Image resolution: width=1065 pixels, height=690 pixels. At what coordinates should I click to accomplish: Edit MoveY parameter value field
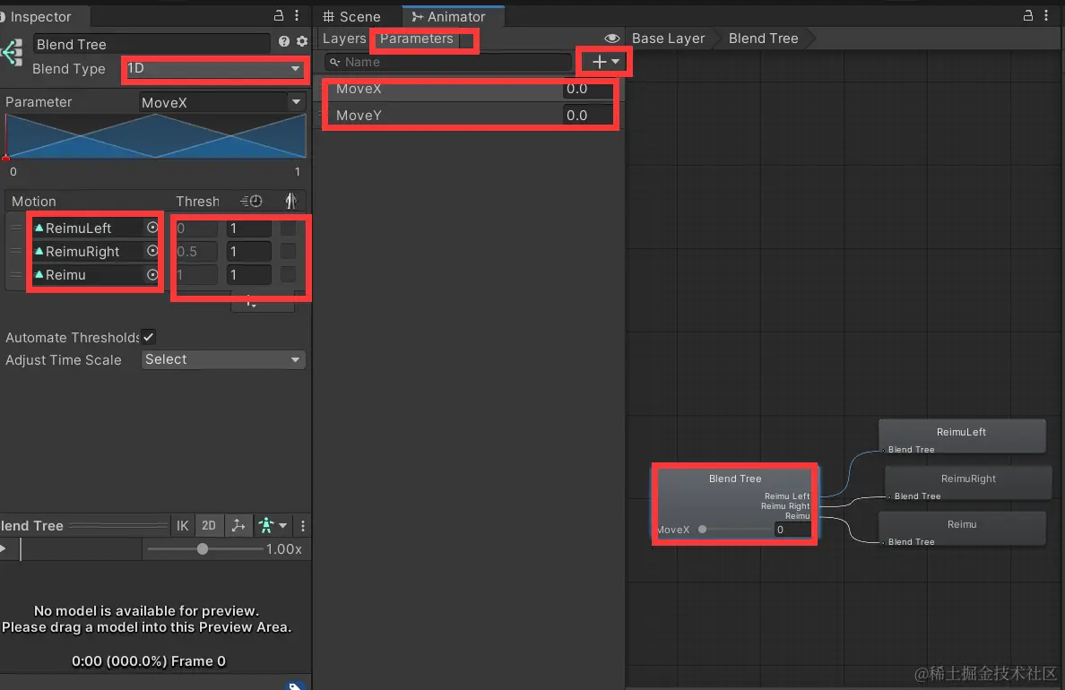[x=587, y=116]
